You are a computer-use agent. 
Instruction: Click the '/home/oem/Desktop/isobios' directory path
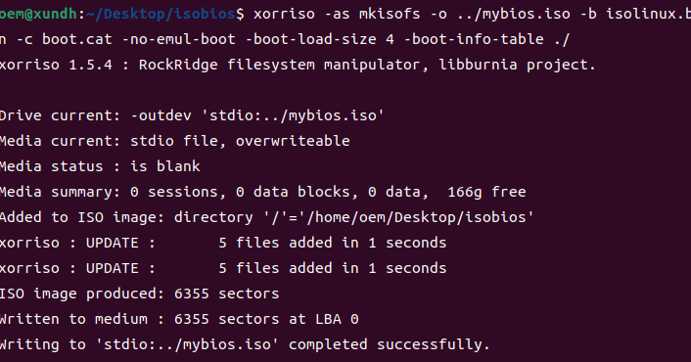pyautogui.click(x=420, y=217)
